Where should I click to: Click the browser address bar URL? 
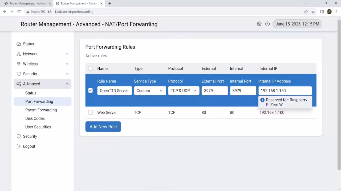coord(62,12)
